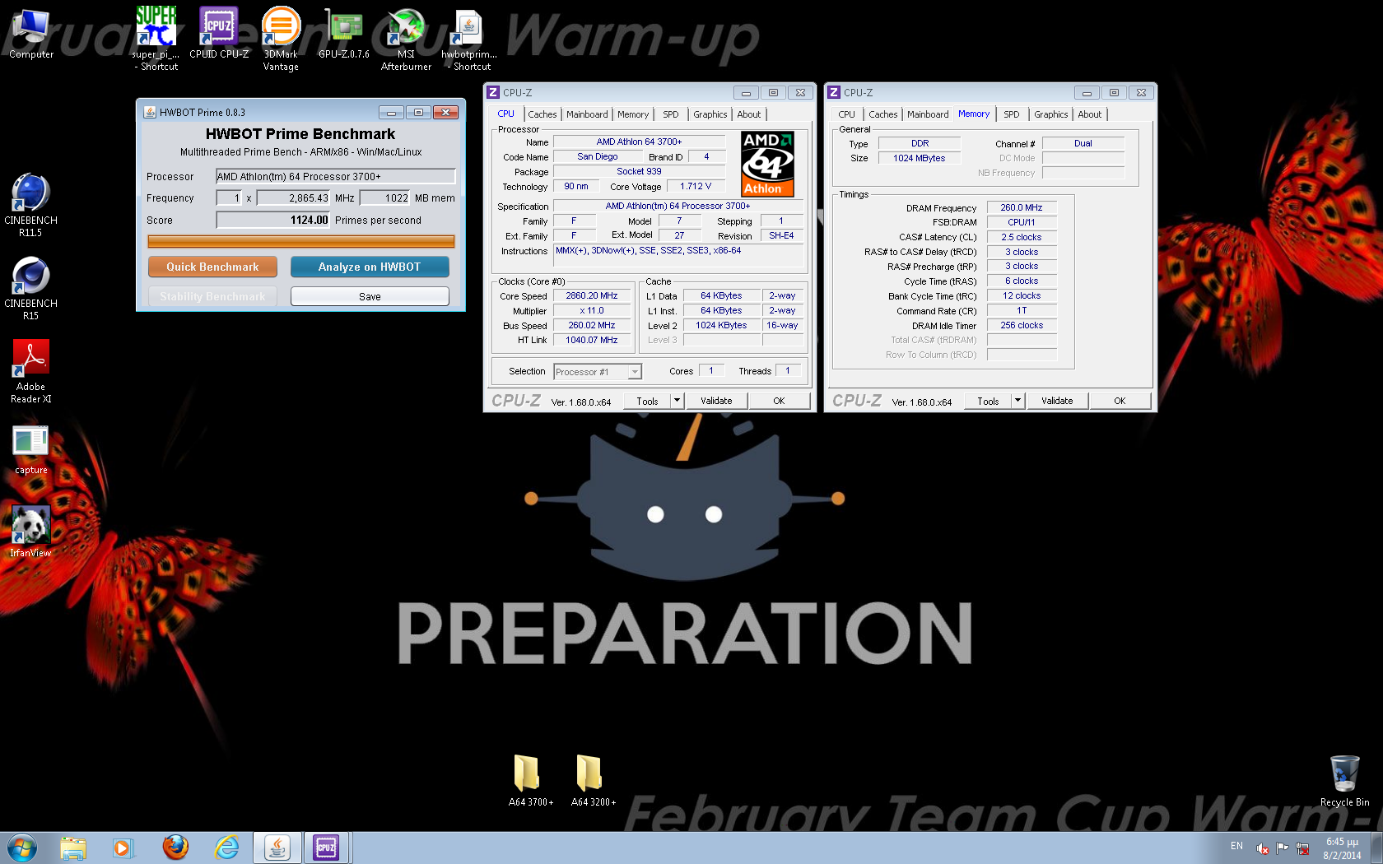Open the A64 3700+ folder
1383x864 pixels.
pyautogui.click(x=530, y=780)
